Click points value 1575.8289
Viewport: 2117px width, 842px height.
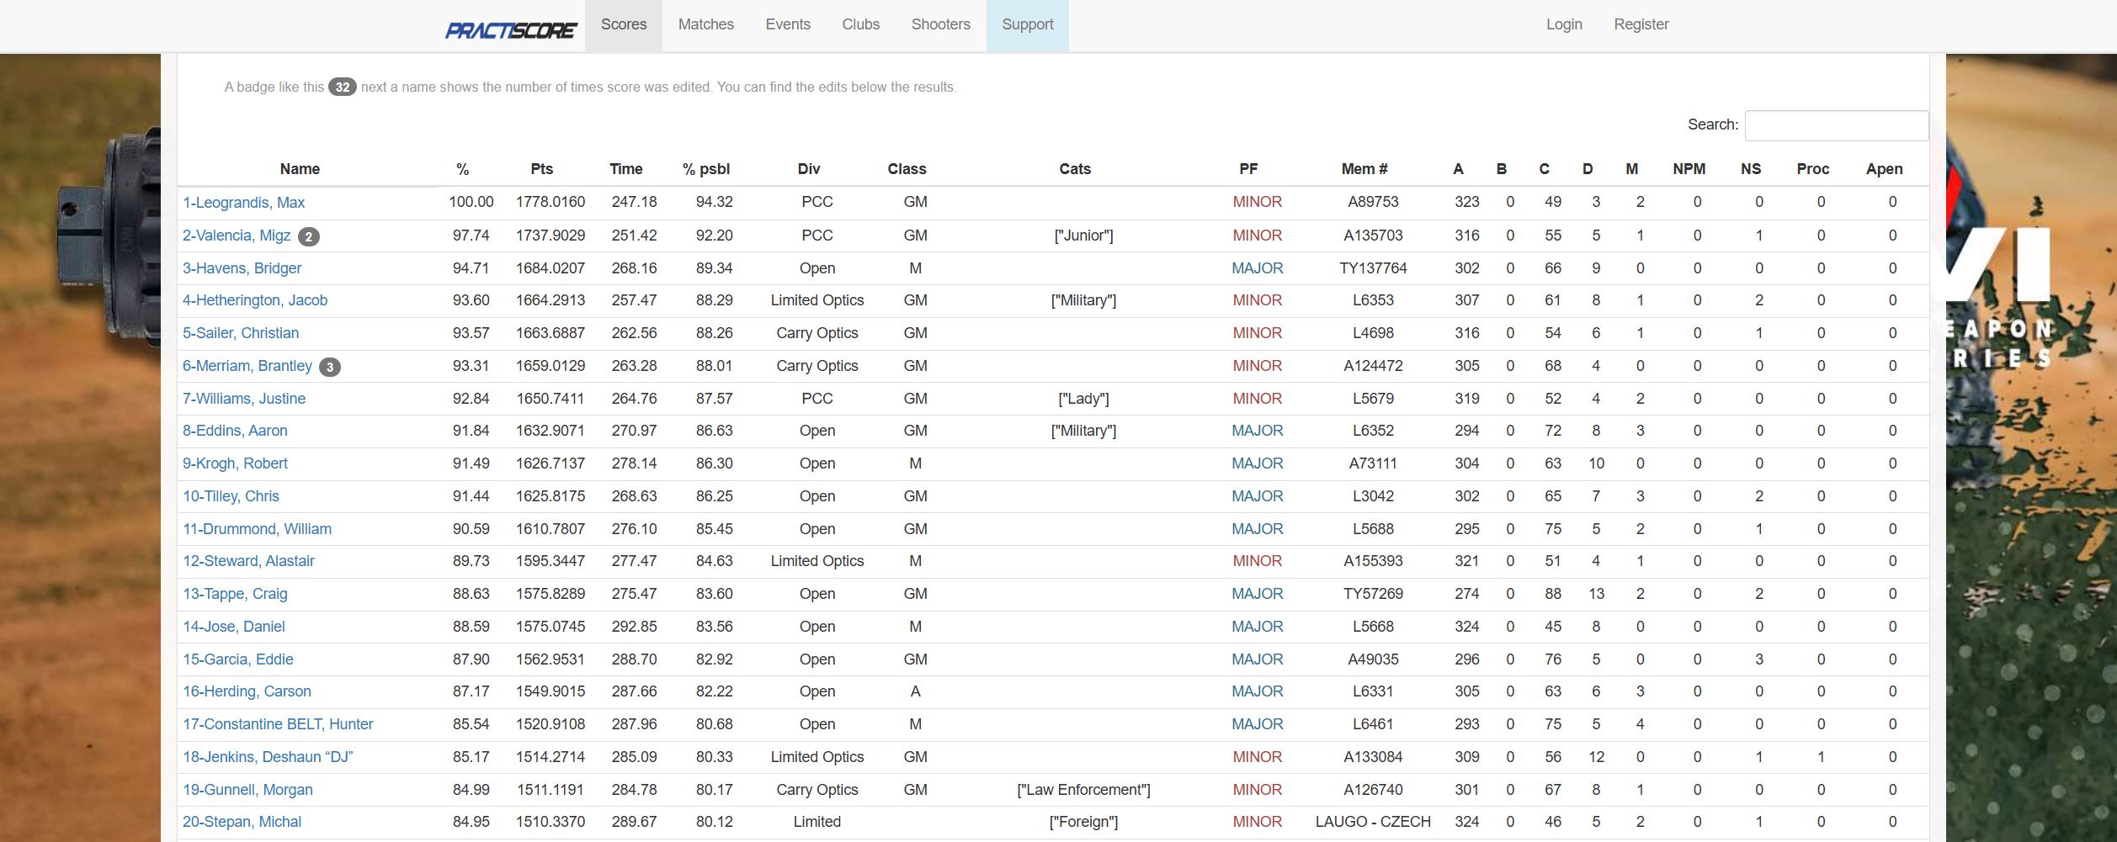click(551, 594)
